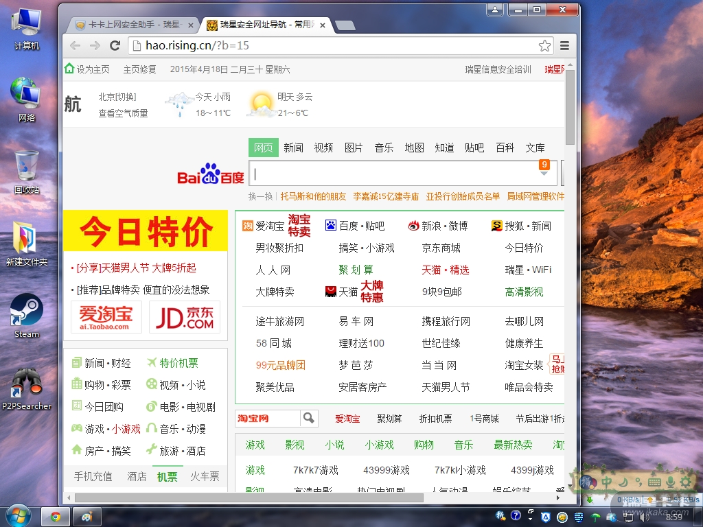Click today's rainy weather icon
The image size is (703, 527).
pyautogui.click(x=179, y=104)
